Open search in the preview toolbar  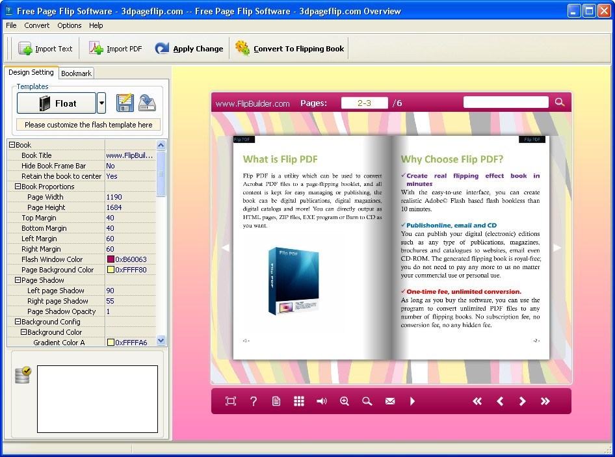[x=367, y=401]
